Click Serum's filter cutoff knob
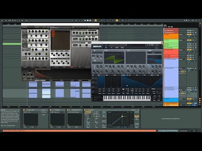Image resolution: width=202 pixels, height=151 pixels. [152, 66]
